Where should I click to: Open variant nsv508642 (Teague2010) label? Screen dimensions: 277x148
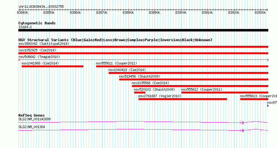[39, 57]
